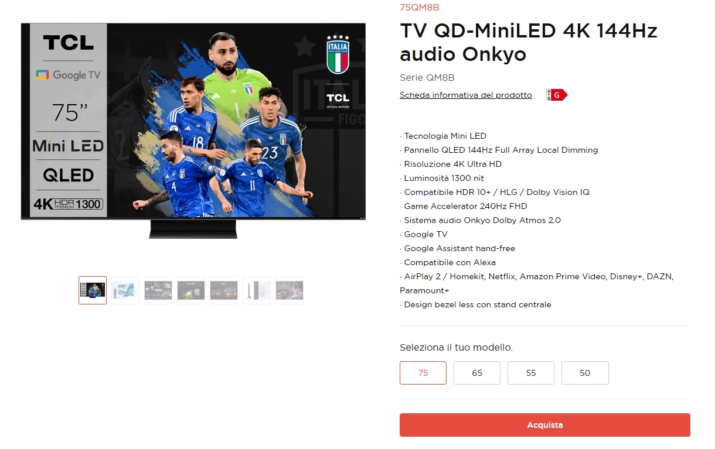This screenshot has width=715, height=449.
Task: Click the 4K HDR Premium 1300 badge
Action: [68, 204]
